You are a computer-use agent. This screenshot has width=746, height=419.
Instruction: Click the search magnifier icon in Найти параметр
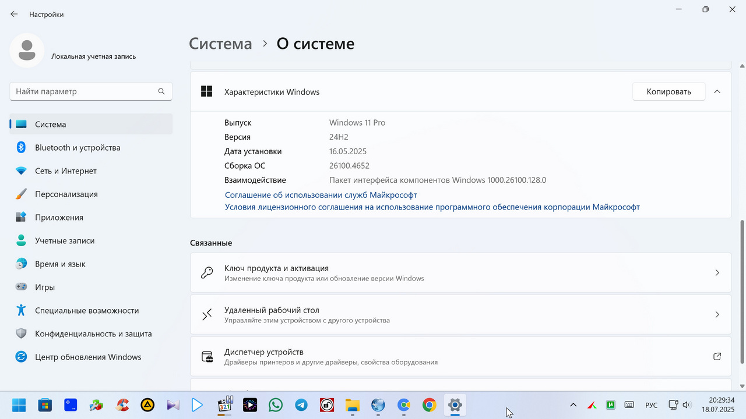click(161, 91)
